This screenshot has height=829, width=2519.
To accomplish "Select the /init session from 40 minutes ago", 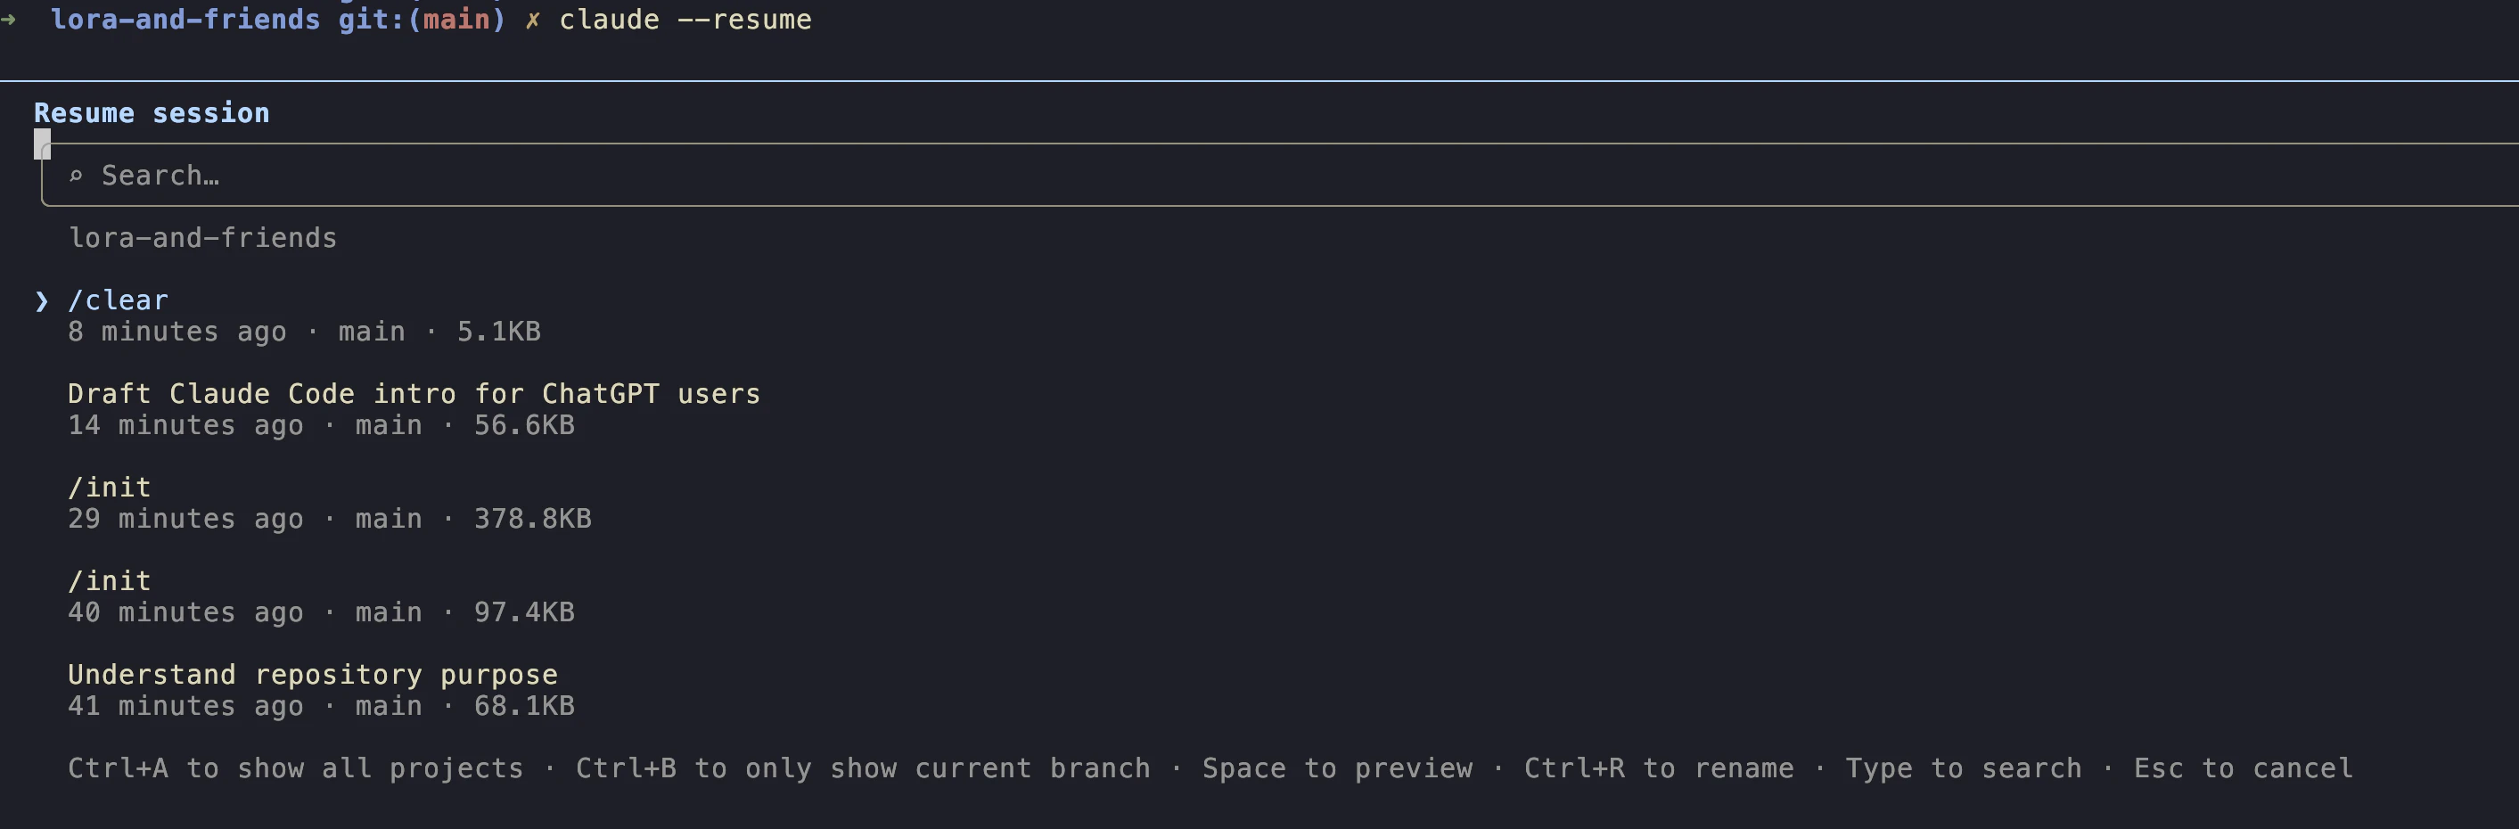I will pyautogui.click(x=321, y=596).
